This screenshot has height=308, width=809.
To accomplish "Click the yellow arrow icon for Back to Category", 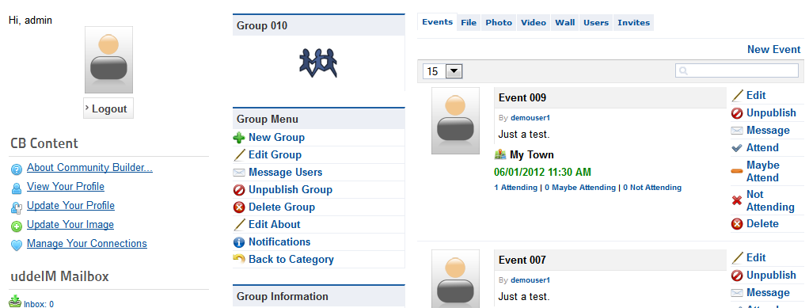I will click(x=239, y=259).
